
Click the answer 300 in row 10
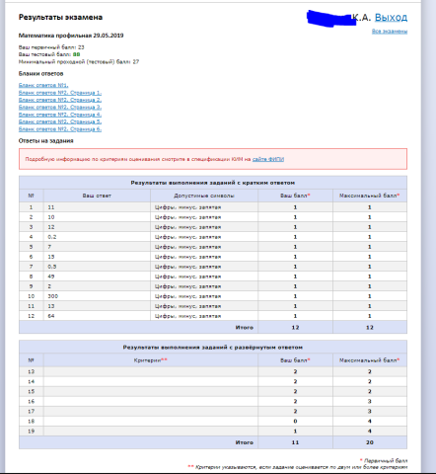pyautogui.click(x=53, y=296)
